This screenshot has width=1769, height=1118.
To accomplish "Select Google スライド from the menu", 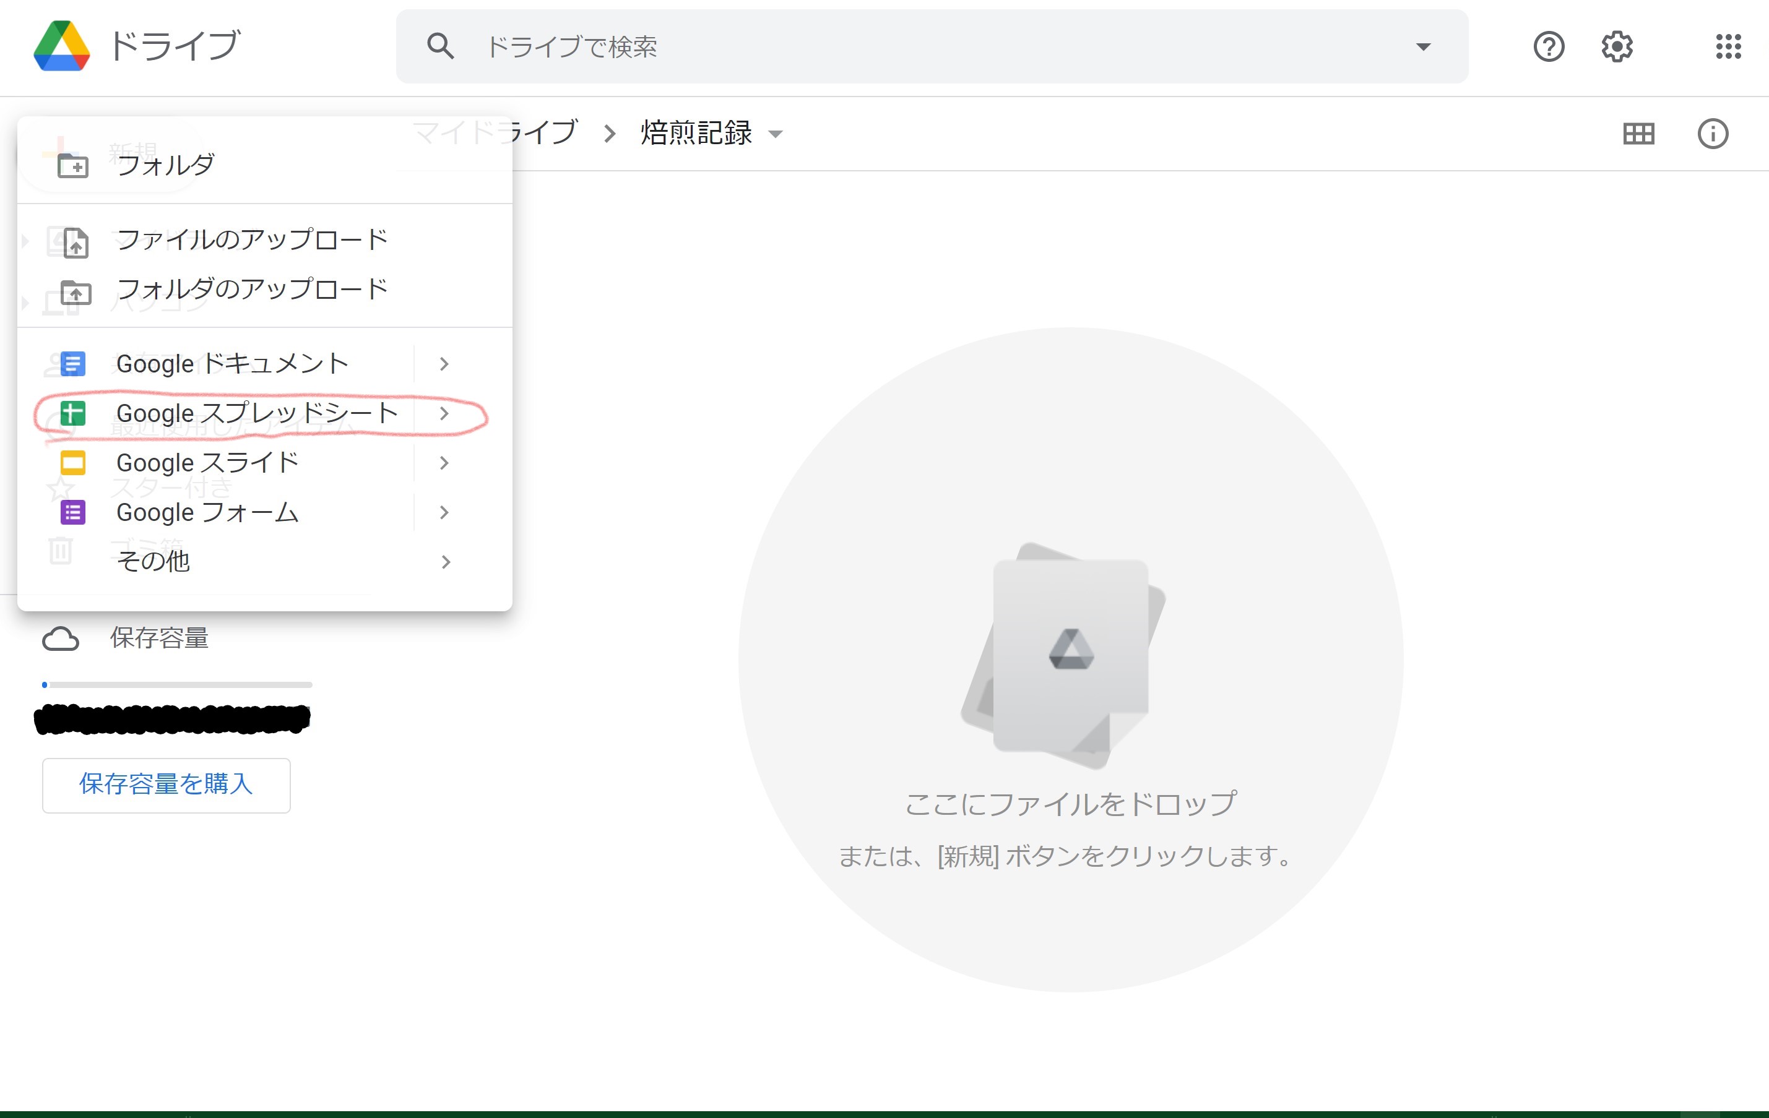I will pos(207,463).
